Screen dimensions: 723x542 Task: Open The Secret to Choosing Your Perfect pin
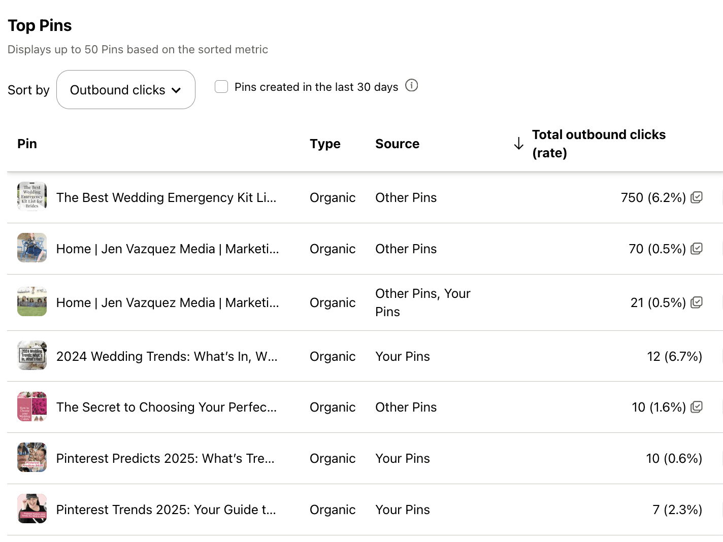pos(167,407)
